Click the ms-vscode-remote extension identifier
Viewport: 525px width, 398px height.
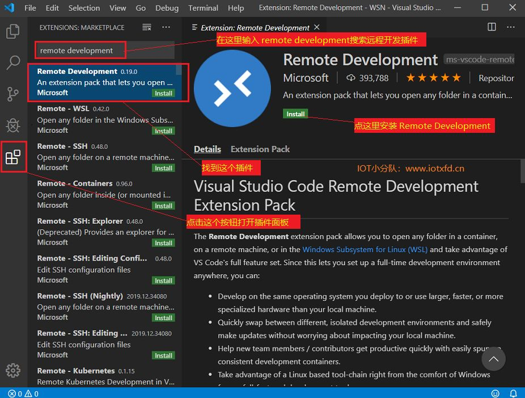pos(479,60)
